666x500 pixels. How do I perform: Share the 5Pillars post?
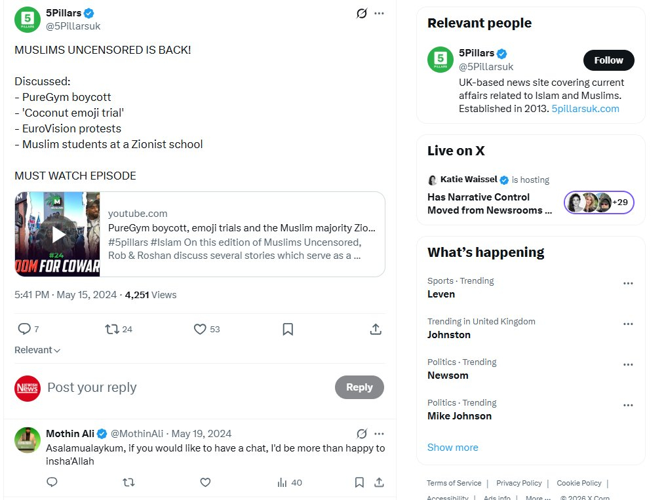(376, 329)
